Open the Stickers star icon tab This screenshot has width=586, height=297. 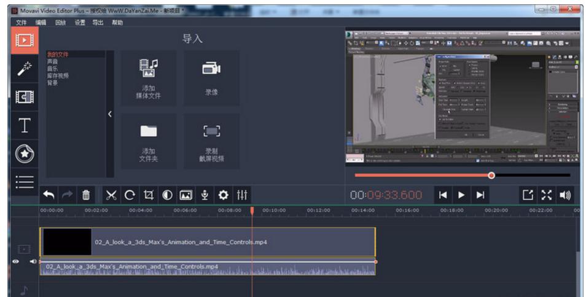24,153
